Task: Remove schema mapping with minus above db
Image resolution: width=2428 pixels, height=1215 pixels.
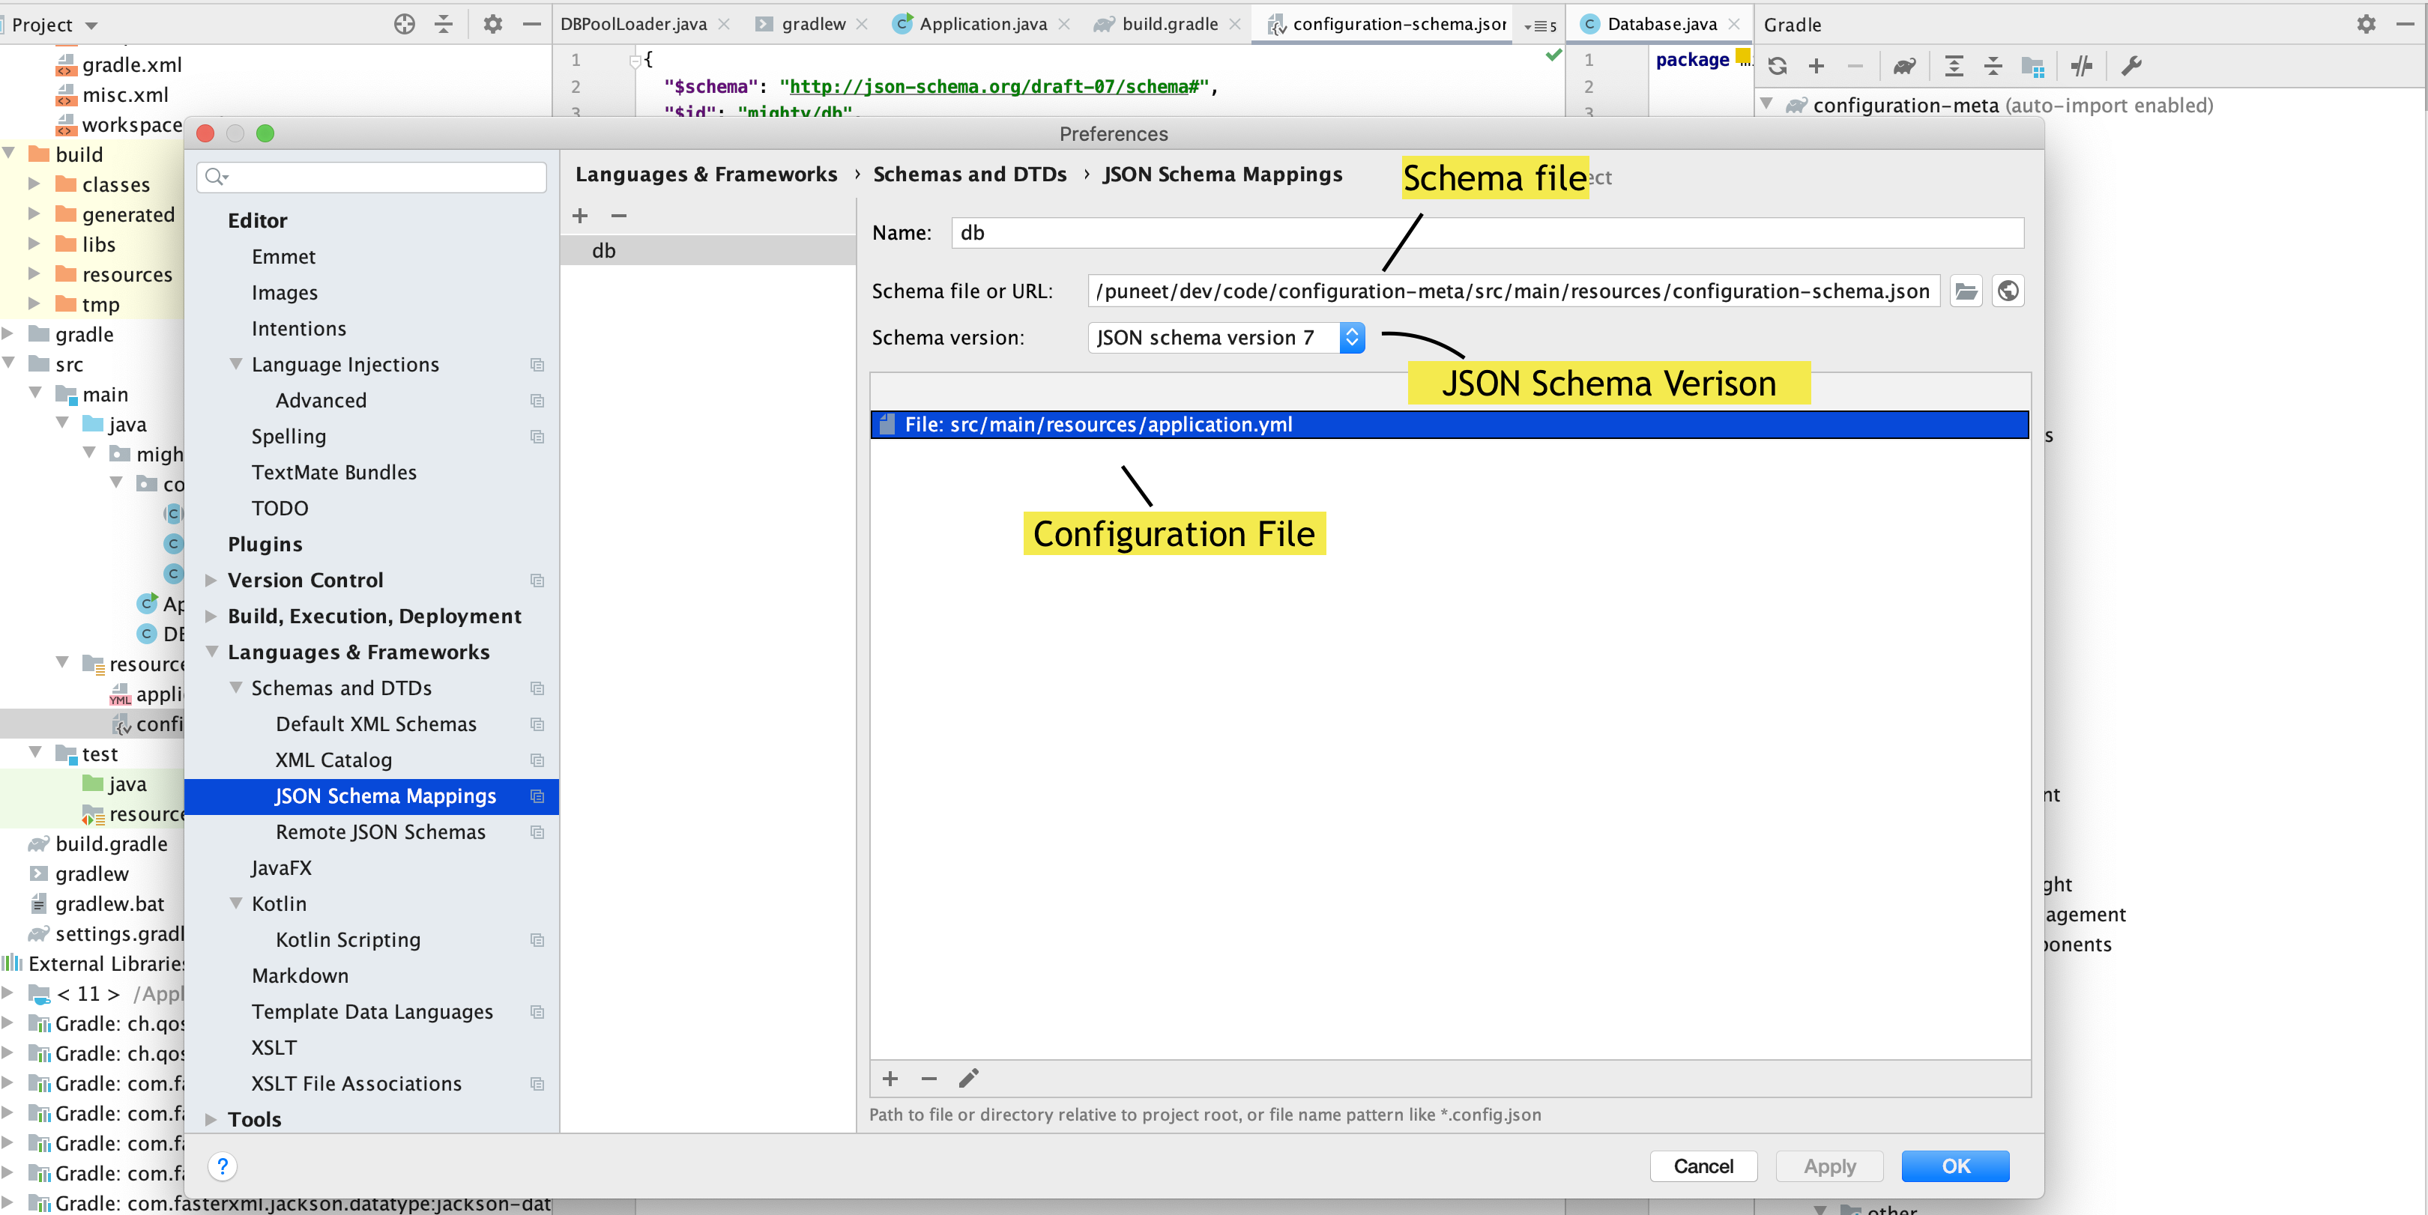Action: (x=618, y=216)
